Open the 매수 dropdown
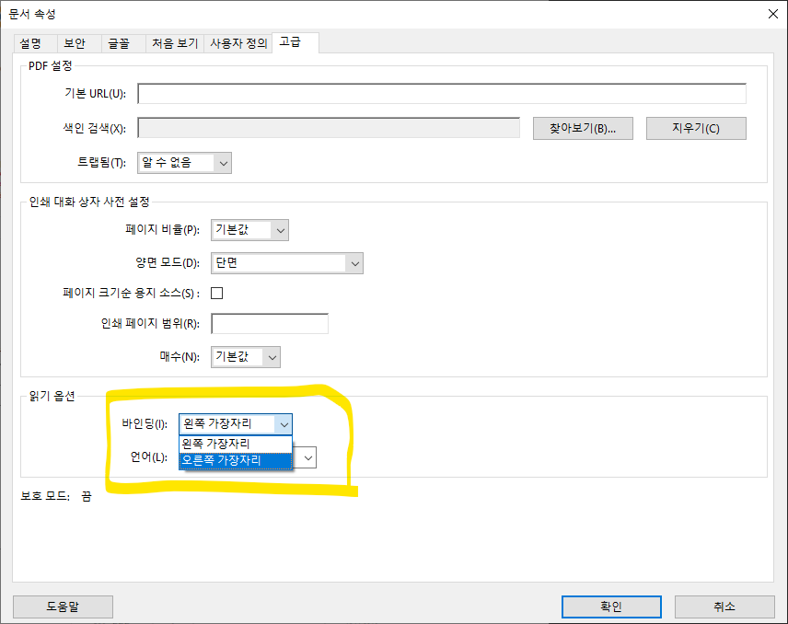This screenshot has height=624, width=788. (x=246, y=357)
